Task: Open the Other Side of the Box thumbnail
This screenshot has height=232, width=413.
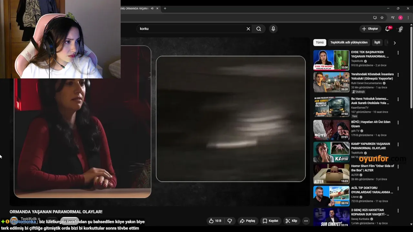Action: 331,174
